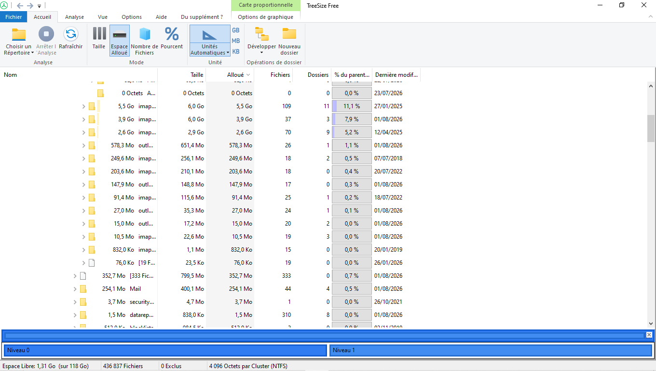The width and height of the screenshot is (656, 371).
Task: Click the Rafraîchir refresh icon
Action: coord(71,34)
